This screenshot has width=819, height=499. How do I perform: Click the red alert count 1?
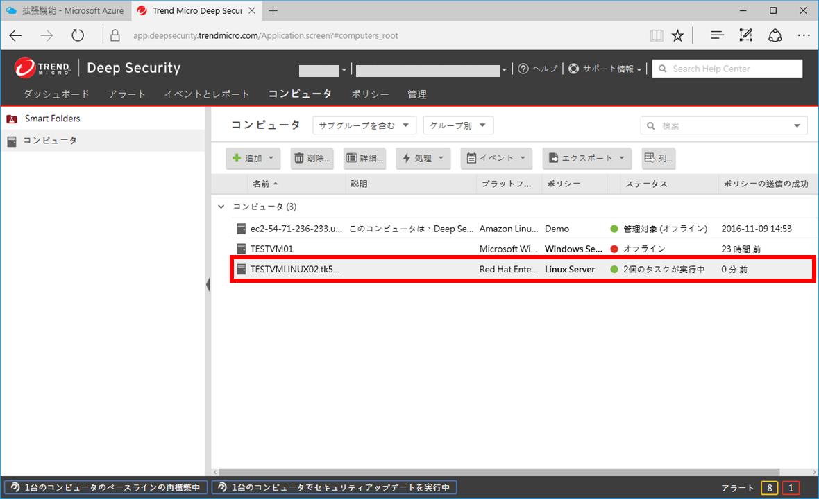791,488
